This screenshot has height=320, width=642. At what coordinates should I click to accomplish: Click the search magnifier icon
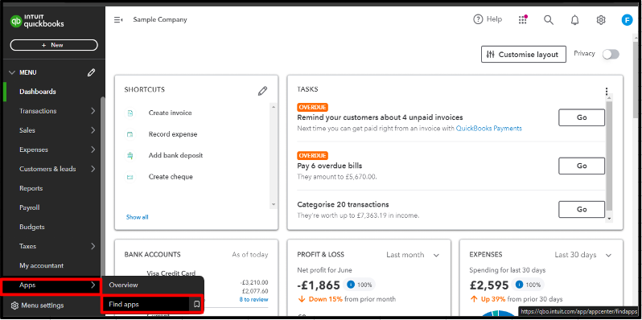[x=548, y=19]
